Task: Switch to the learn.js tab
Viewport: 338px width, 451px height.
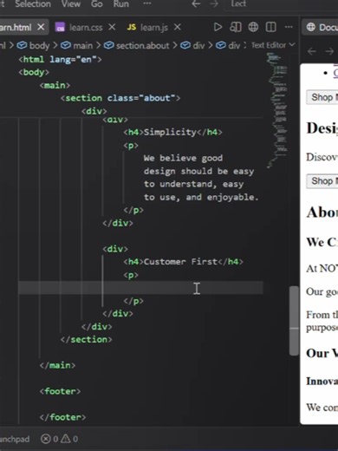Action: pyautogui.click(x=154, y=28)
